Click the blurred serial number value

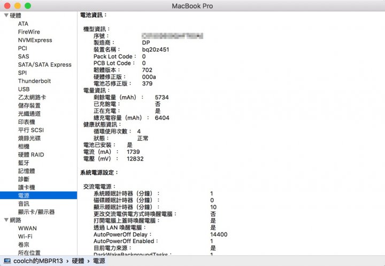click(x=172, y=36)
